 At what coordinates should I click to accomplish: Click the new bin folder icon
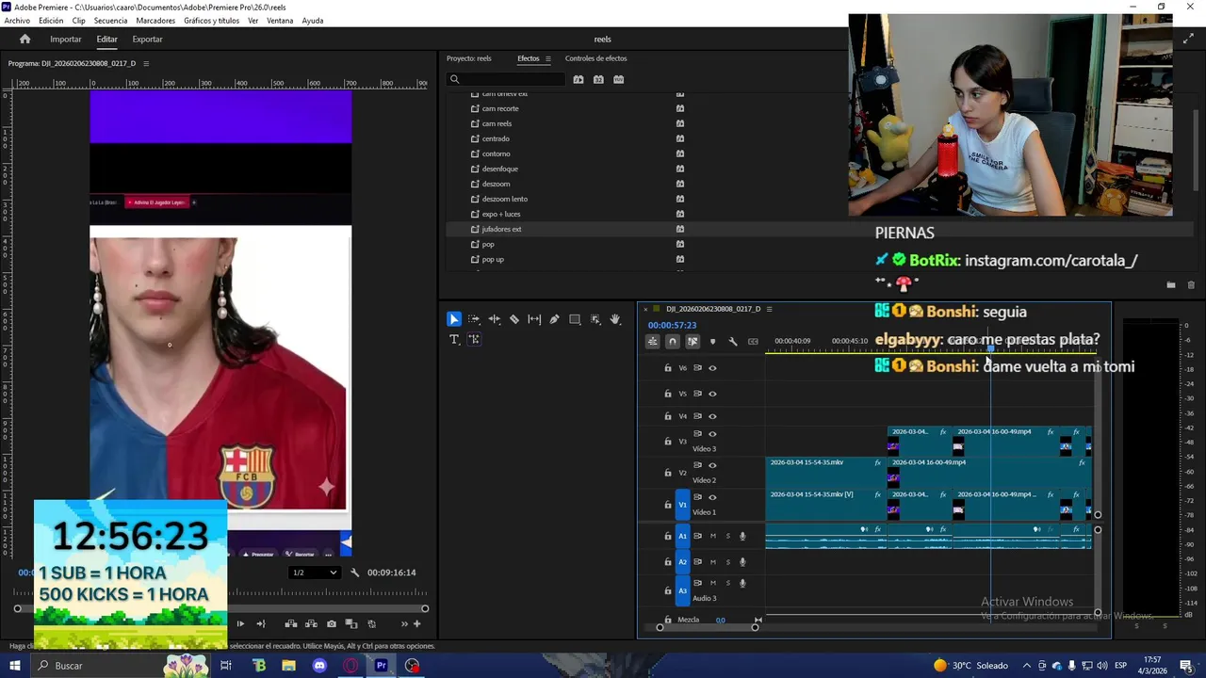tap(1170, 284)
